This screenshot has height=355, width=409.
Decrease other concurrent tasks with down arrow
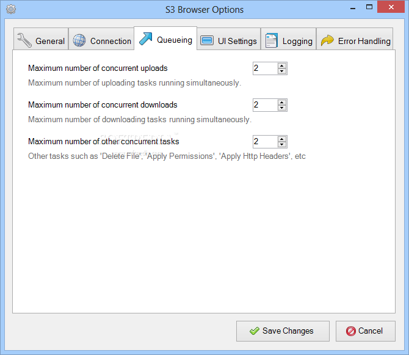[281, 144]
